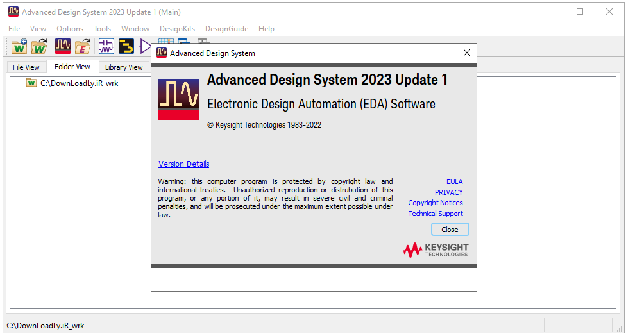The height and width of the screenshot is (336, 626).
Task: Open the View menu
Action: click(x=38, y=29)
